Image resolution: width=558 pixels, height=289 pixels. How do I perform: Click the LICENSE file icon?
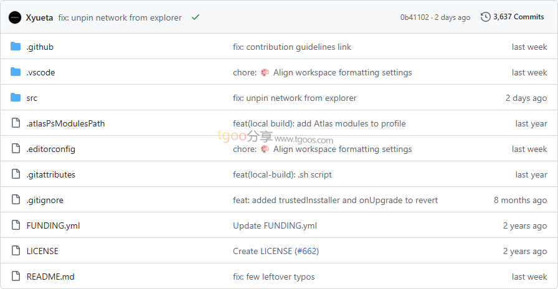[16, 251]
